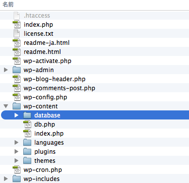The image size is (189, 183).
Task: Select the .htaccess file name
Action: pyautogui.click(x=37, y=16)
